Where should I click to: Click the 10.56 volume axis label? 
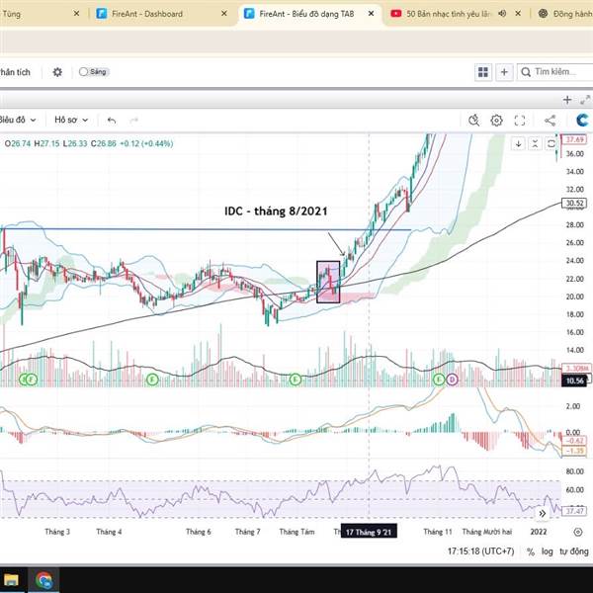tap(574, 381)
